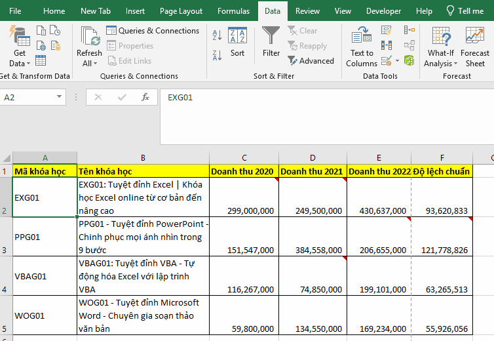Click From Text/CSV icon
This screenshot has height=341, width=494.
point(41,31)
